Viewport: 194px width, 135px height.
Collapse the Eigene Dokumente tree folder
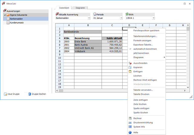point(5,15)
